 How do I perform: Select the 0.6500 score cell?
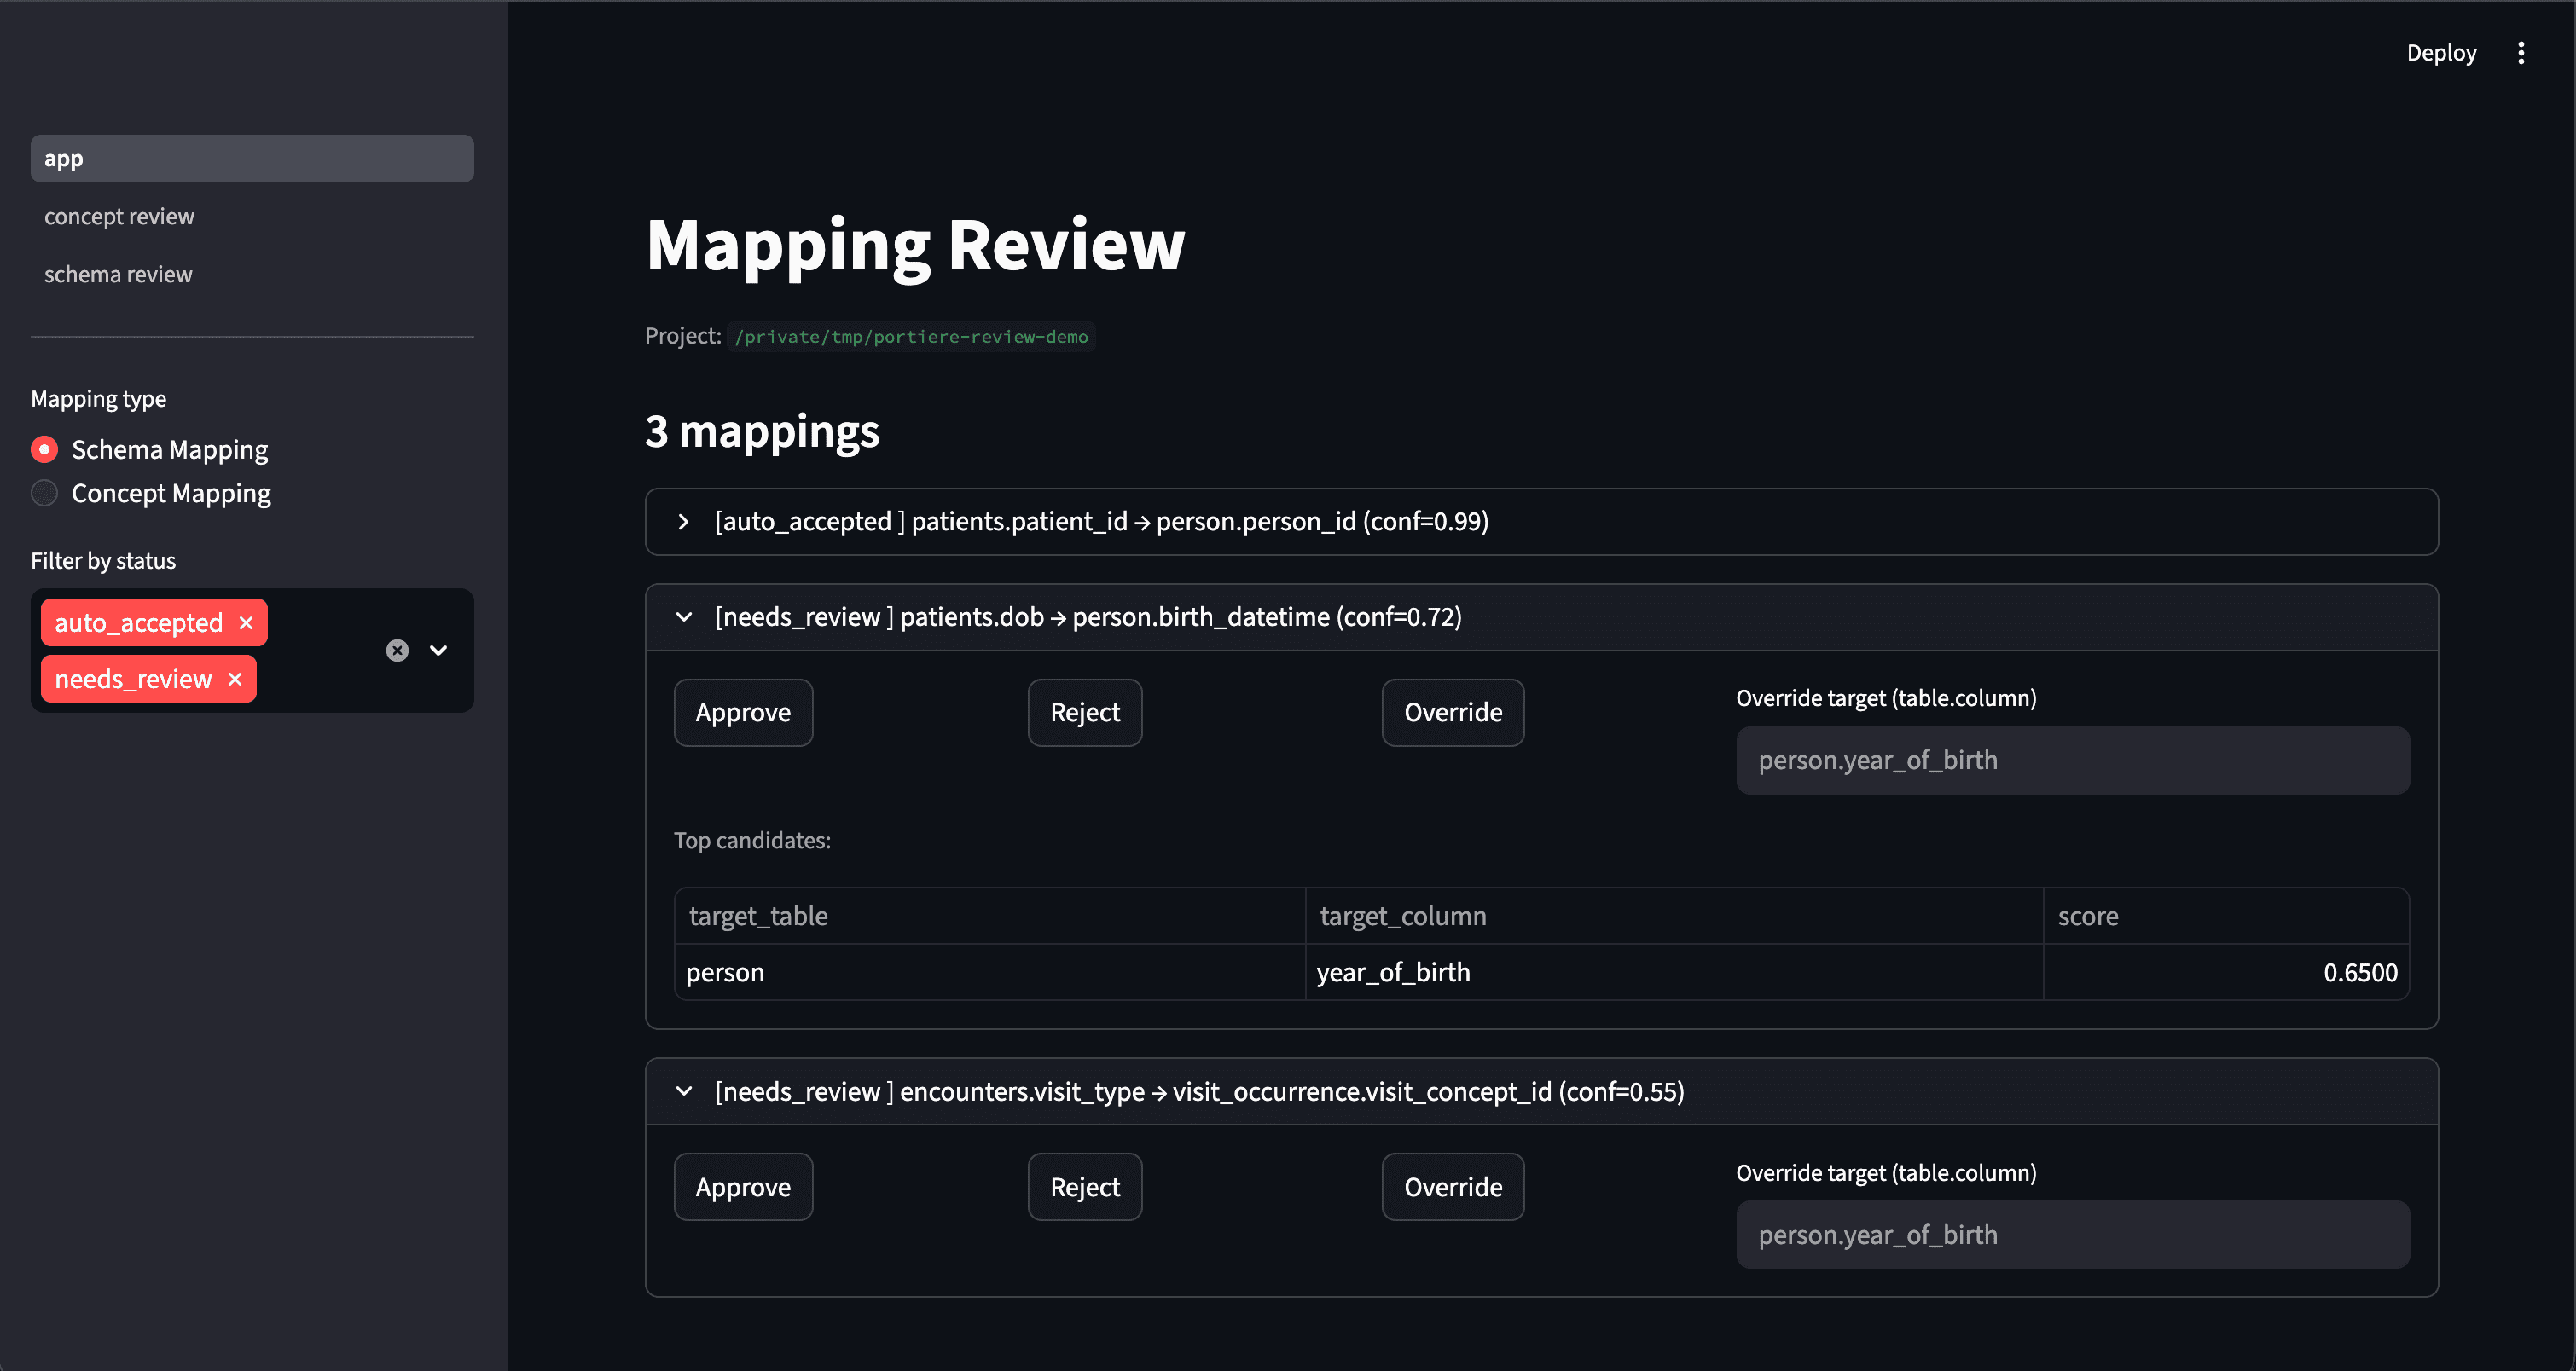click(x=2226, y=972)
